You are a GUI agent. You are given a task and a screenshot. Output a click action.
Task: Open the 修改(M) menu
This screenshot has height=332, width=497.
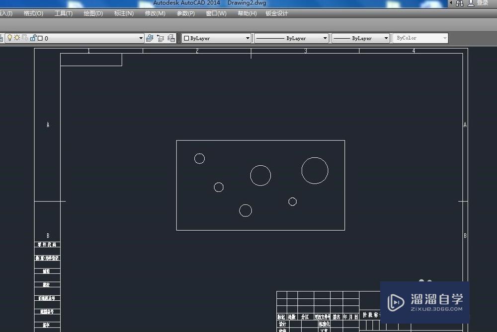point(155,13)
